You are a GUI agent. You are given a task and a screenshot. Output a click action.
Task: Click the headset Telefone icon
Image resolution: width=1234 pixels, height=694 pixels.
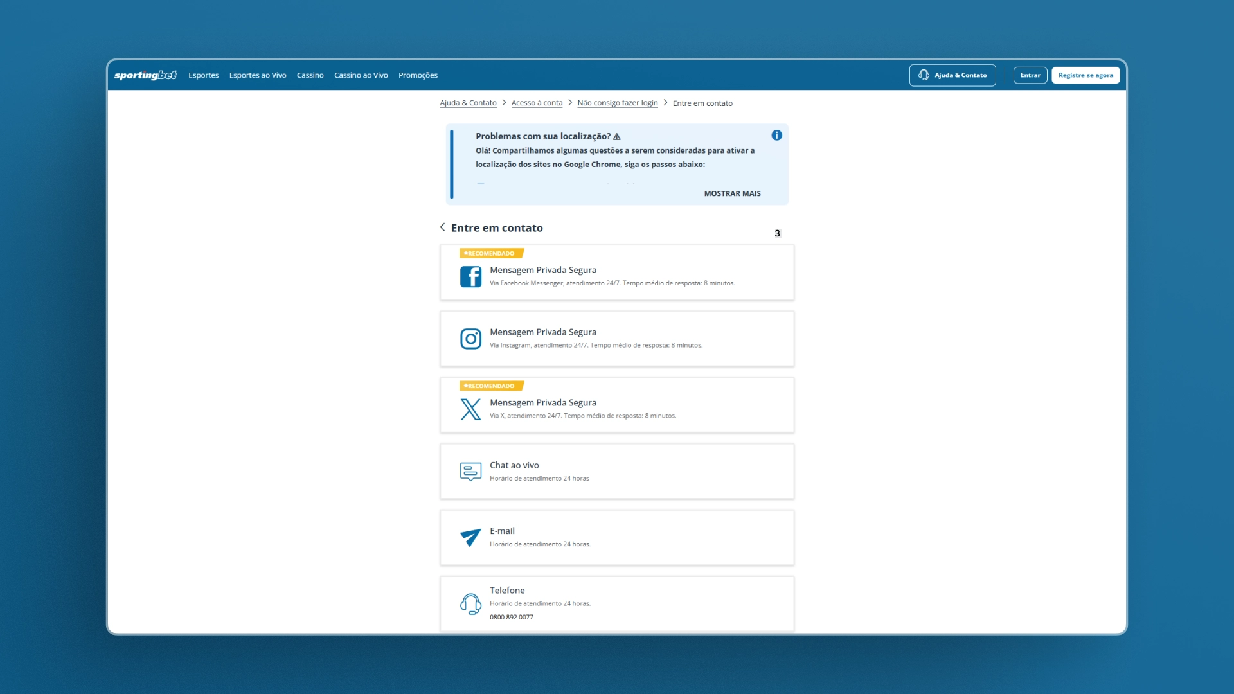click(x=470, y=604)
